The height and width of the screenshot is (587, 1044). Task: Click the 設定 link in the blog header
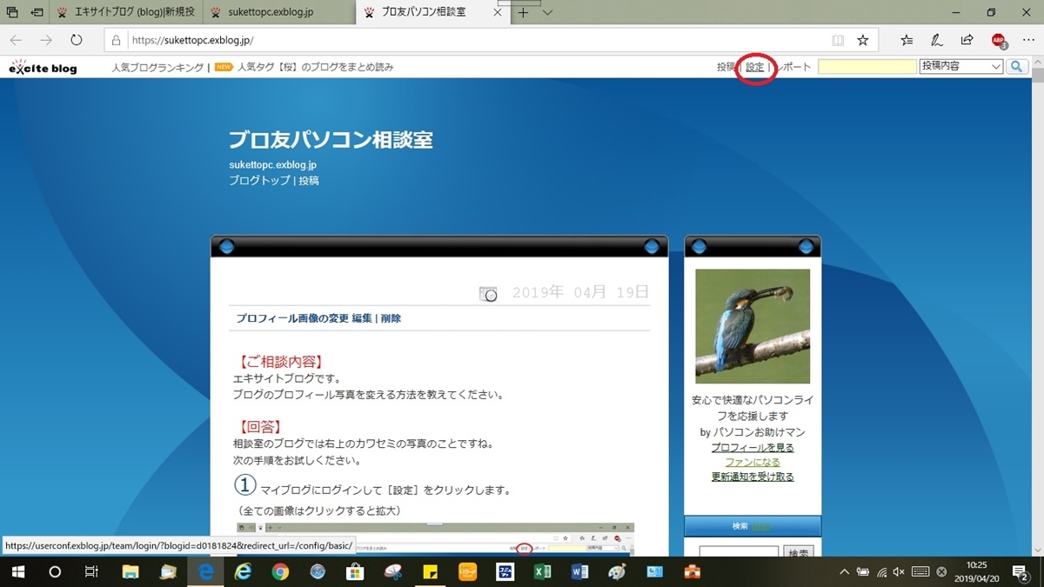tap(755, 67)
